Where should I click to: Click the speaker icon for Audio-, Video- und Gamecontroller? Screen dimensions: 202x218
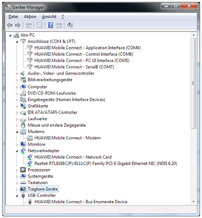[23, 73]
